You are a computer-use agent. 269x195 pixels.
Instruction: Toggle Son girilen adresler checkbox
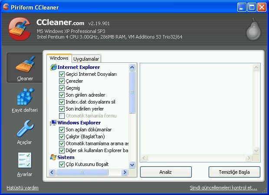click(62, 95)
